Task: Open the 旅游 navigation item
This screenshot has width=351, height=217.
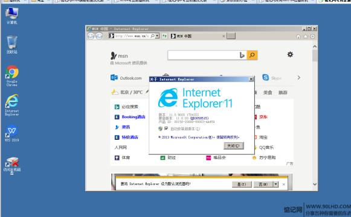Action: pos(283,92)
